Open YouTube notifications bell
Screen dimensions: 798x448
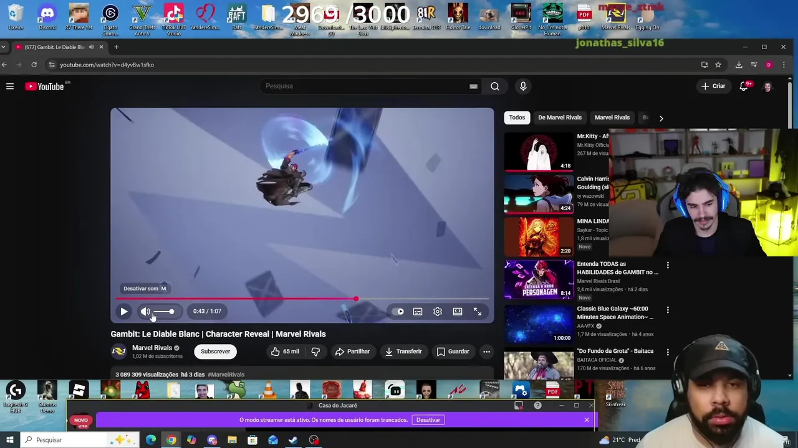click(744, 86)
